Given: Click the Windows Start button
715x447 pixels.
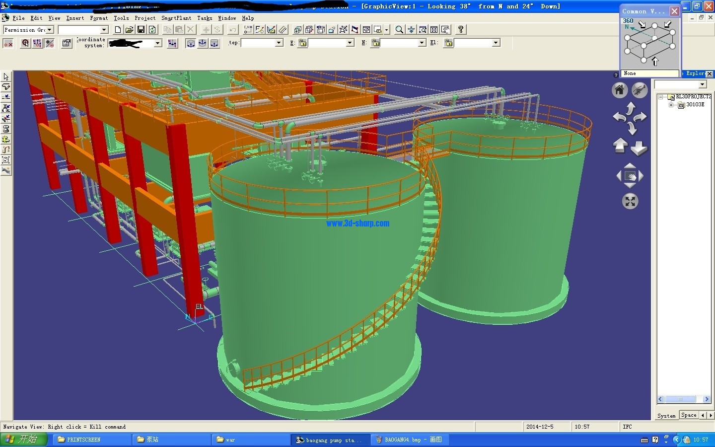Looking at the screenshot, I should tap(24, 440).
